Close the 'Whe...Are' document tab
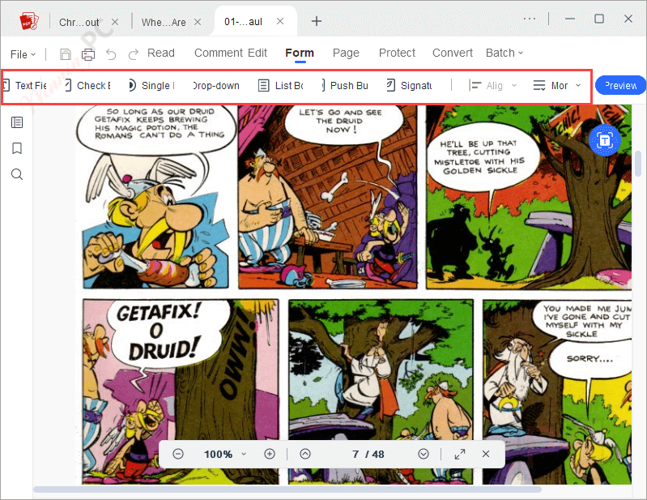The width and height of the screenshot is (647, 500). [x=198, y=22]
